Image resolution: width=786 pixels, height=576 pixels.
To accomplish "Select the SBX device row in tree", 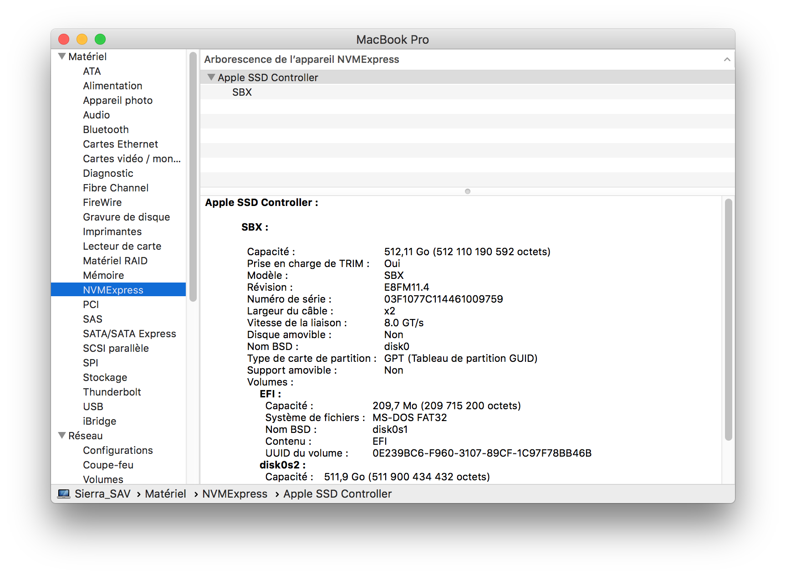I will 468,92.
